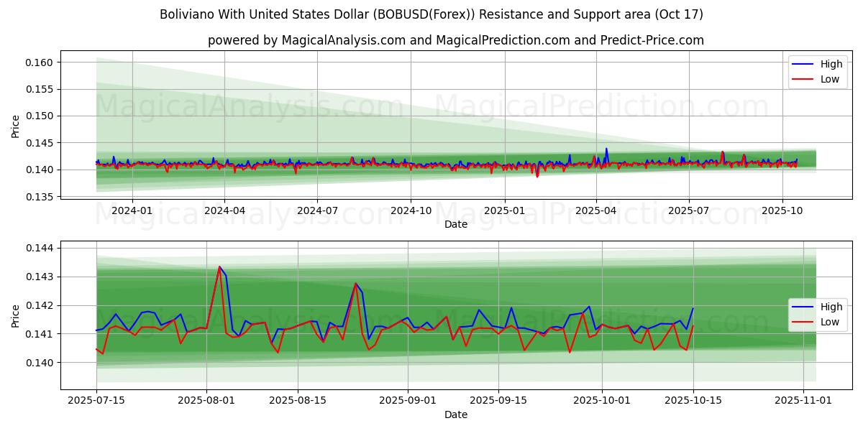Select the 2024-07 date tick on top chart
This screenshot has height=431, width=863.
tap(318, 210)
